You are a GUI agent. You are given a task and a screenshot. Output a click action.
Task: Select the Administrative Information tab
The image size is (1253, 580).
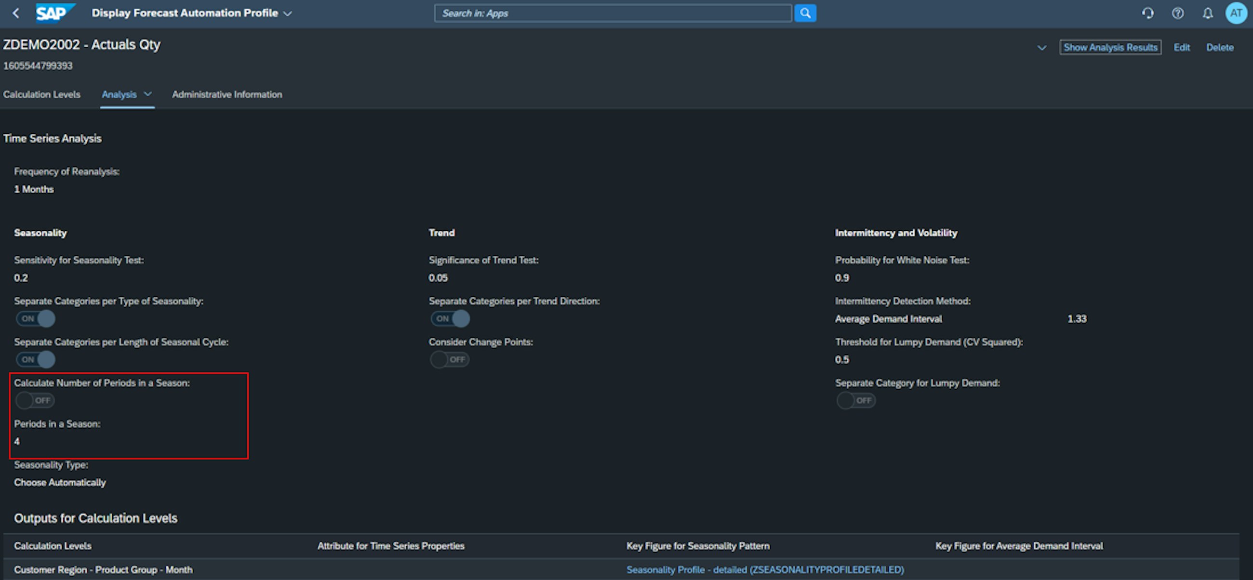pos(227,94)
